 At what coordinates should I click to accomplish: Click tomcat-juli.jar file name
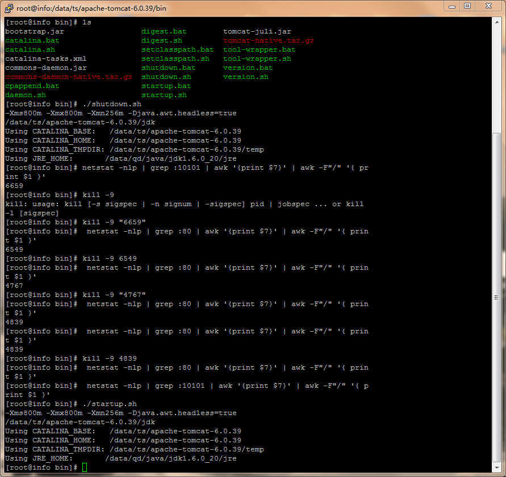pyautogui.click(x=257, y=31)
